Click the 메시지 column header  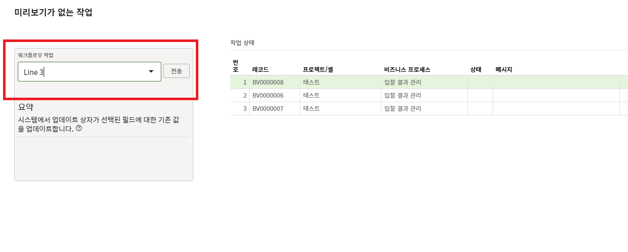point(504,69)
